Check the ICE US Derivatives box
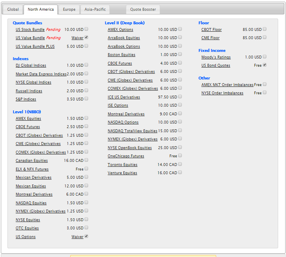Screen dimensions: 286x257 (x=180, y=97)
